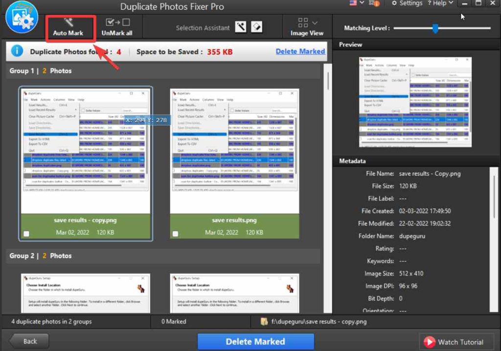The height and width of the screenshot is (351, 501).
Task: Click the US flag language icon
Action: pyautogui.click(x=353, y=3)
